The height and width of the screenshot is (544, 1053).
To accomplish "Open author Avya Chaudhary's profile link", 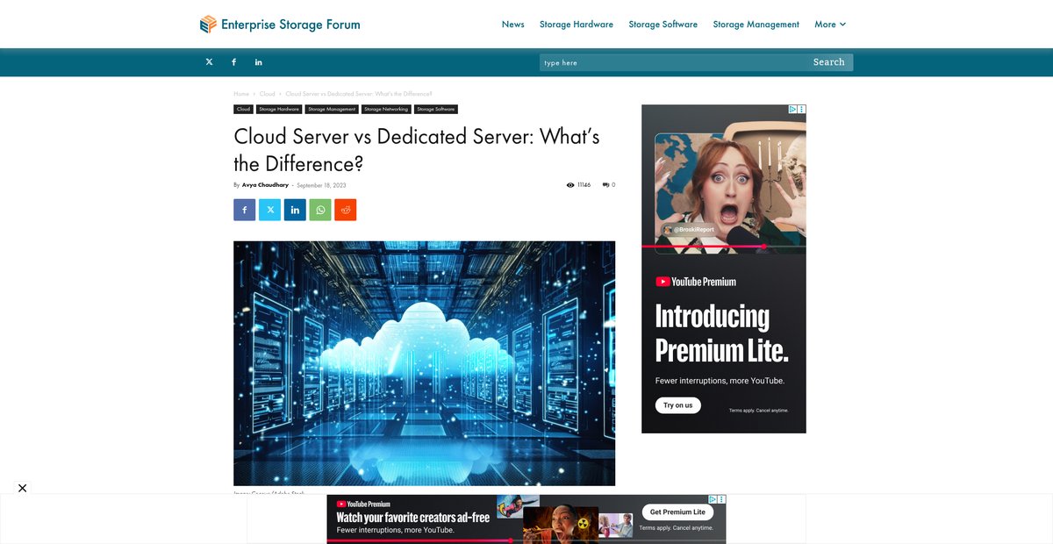I will click(265, 185).
